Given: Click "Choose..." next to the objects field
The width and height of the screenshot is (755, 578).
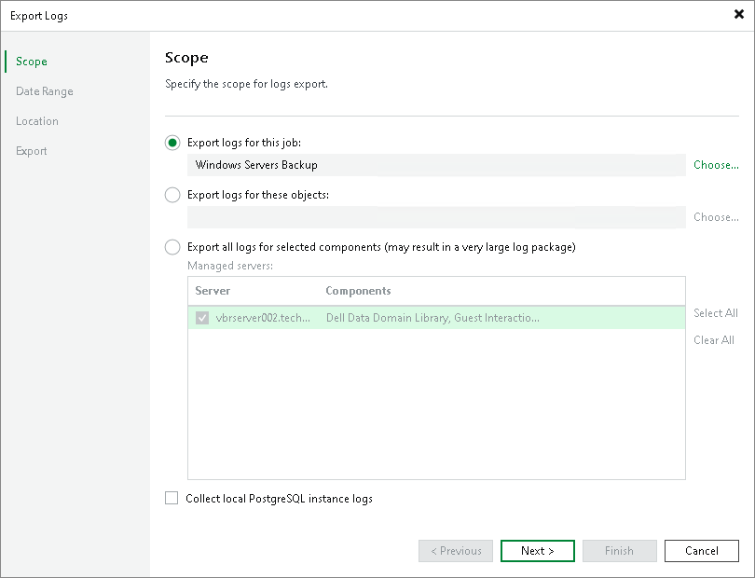Looking at the screenshot, I should pos(715,216).
